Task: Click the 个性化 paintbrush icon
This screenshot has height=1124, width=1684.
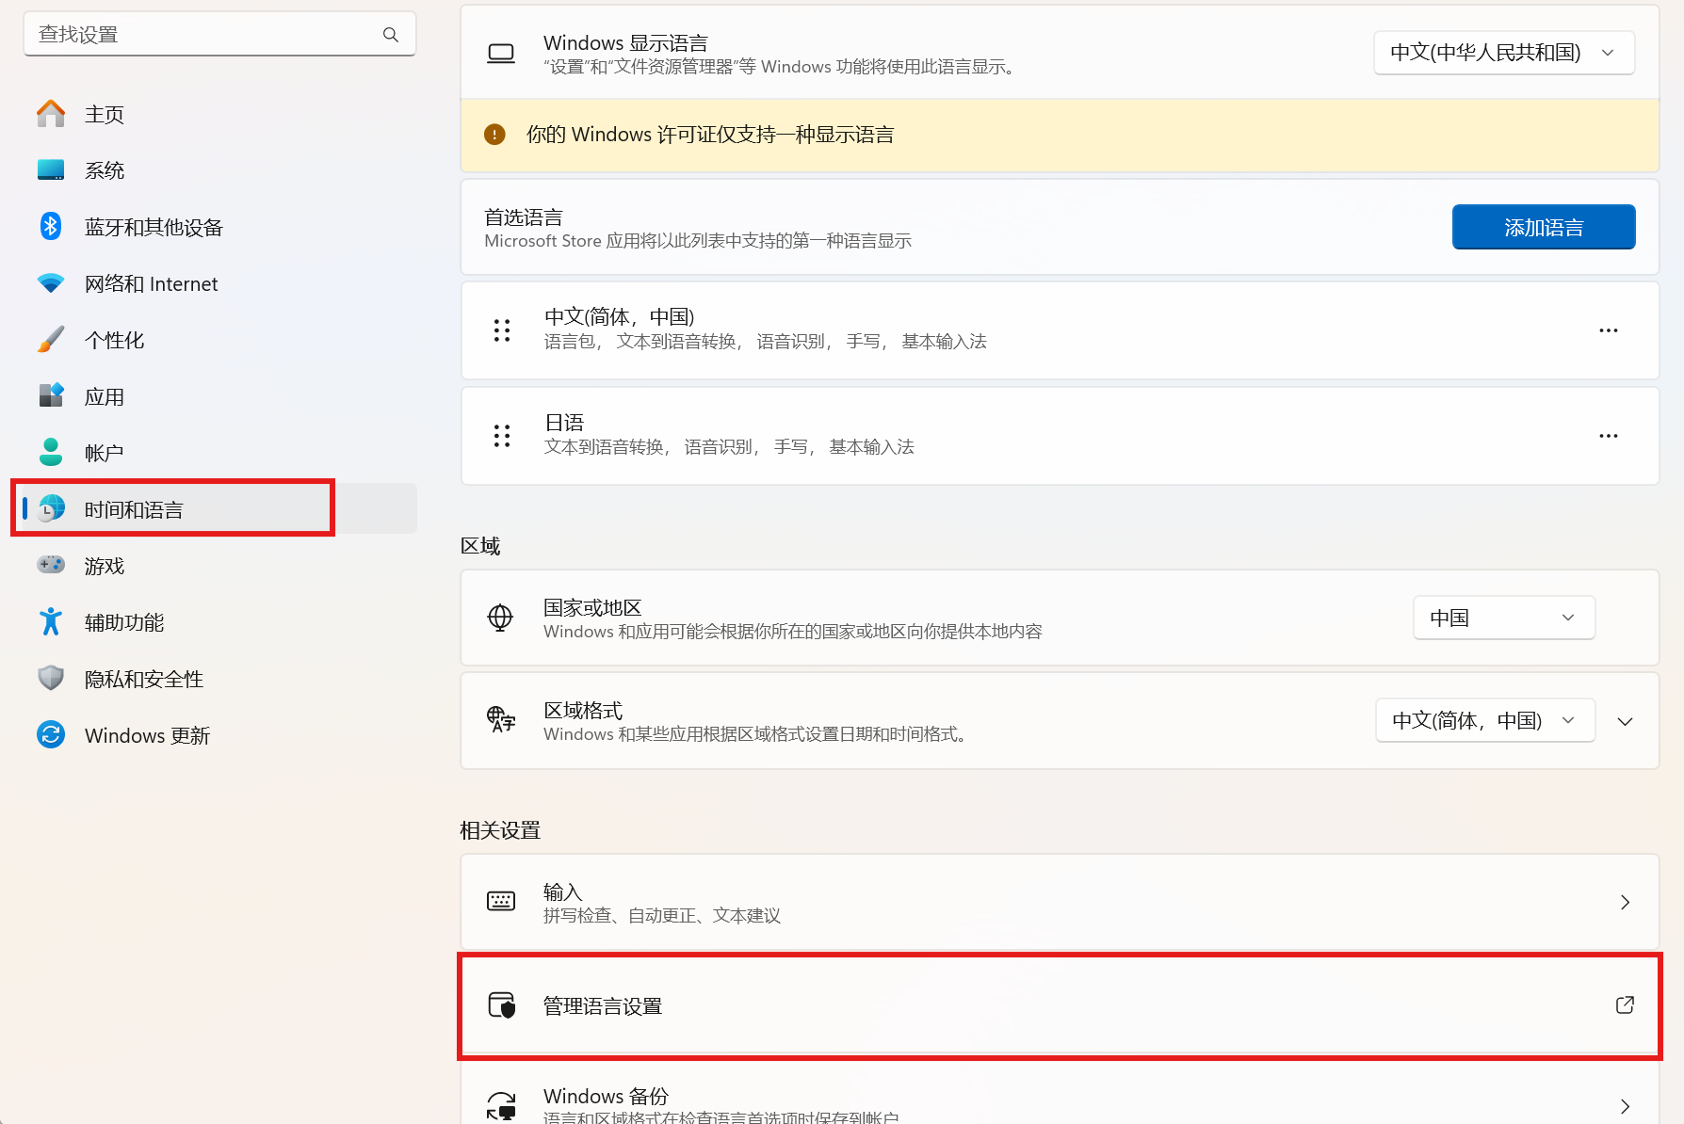Action: point(51,340)
